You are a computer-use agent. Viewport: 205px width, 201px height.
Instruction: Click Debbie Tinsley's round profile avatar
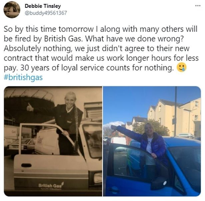tap(12, 10)
